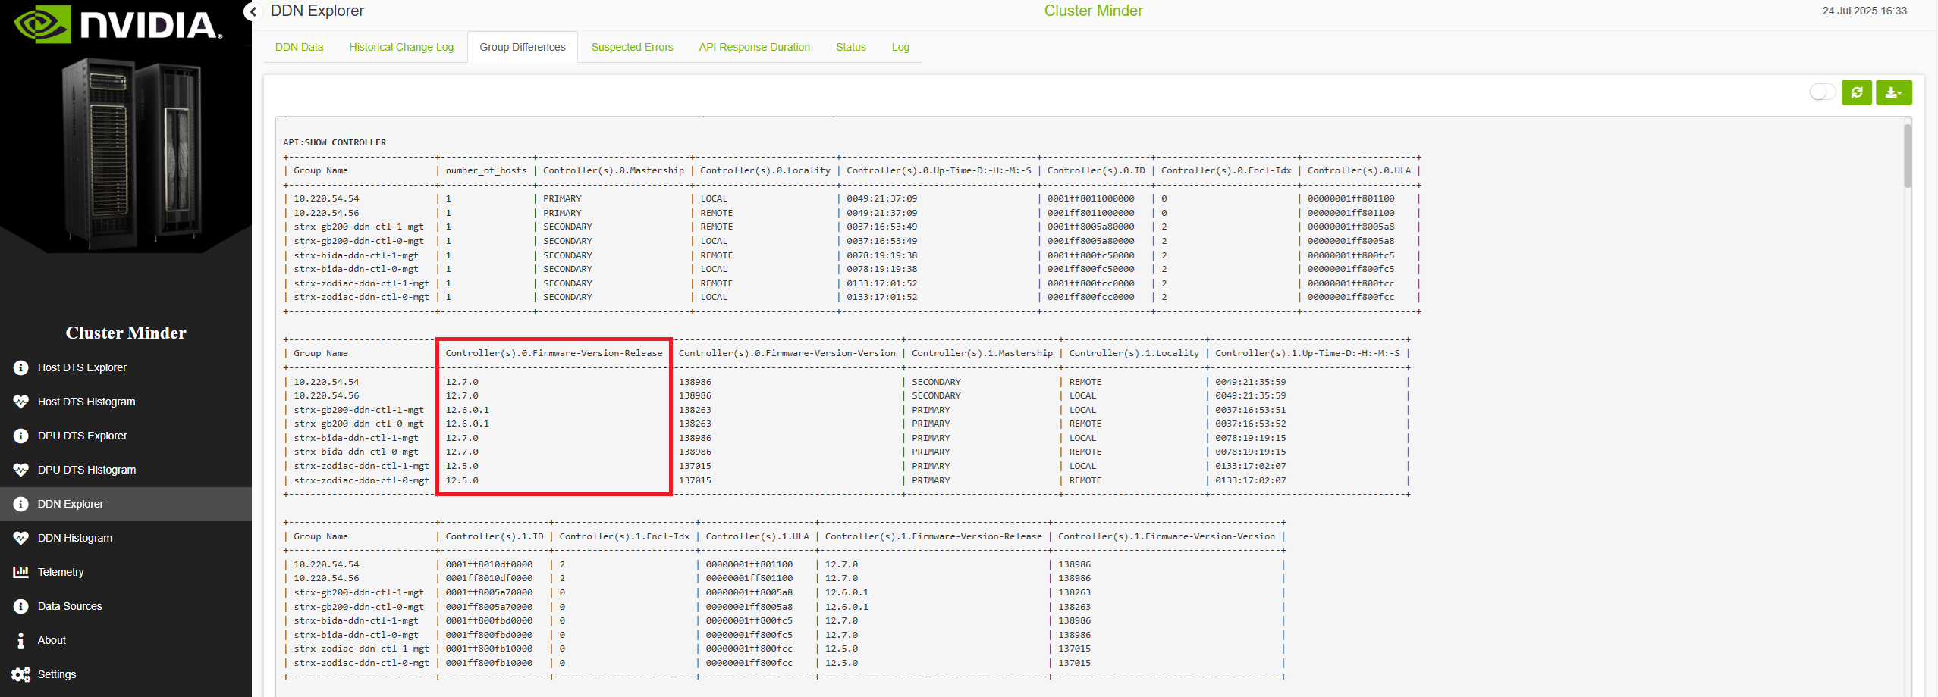The image size is (1938, 697).
Task: Open the download dropdown button
Action: click(1893, 92)
